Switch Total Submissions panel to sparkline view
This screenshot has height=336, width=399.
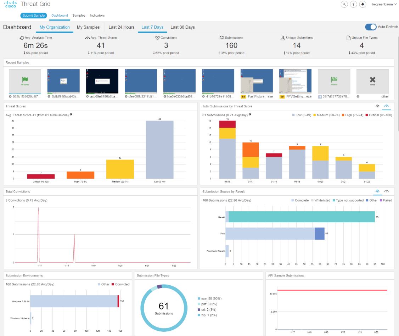(x=378, y=106)
